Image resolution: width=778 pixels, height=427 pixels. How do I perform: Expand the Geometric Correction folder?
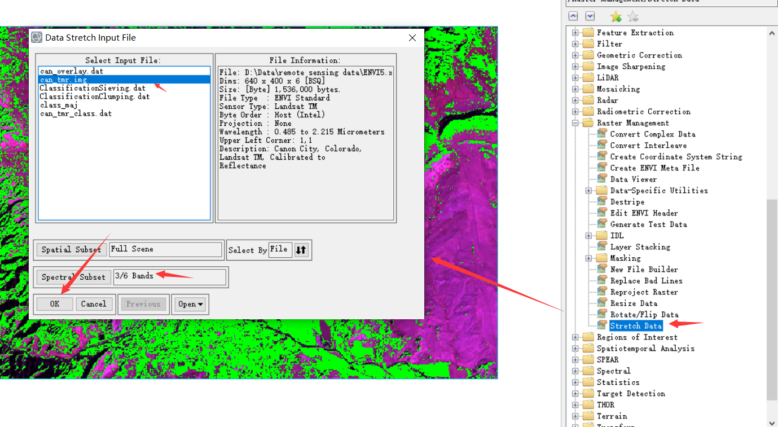(x=575, y=55)
